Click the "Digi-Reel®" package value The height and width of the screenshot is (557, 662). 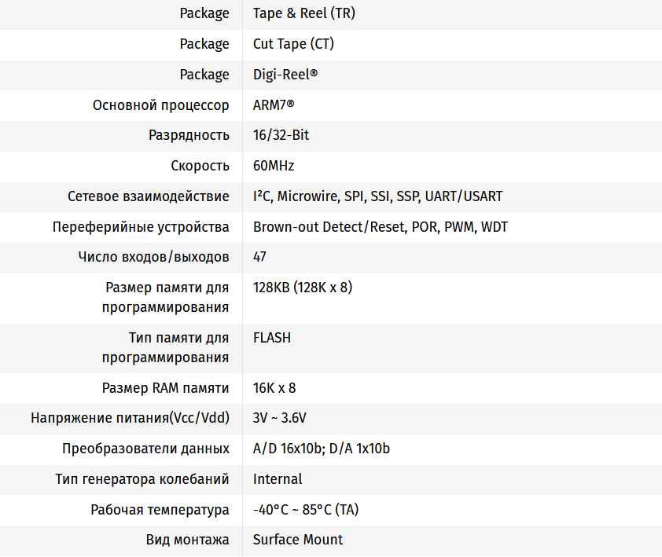285,75
